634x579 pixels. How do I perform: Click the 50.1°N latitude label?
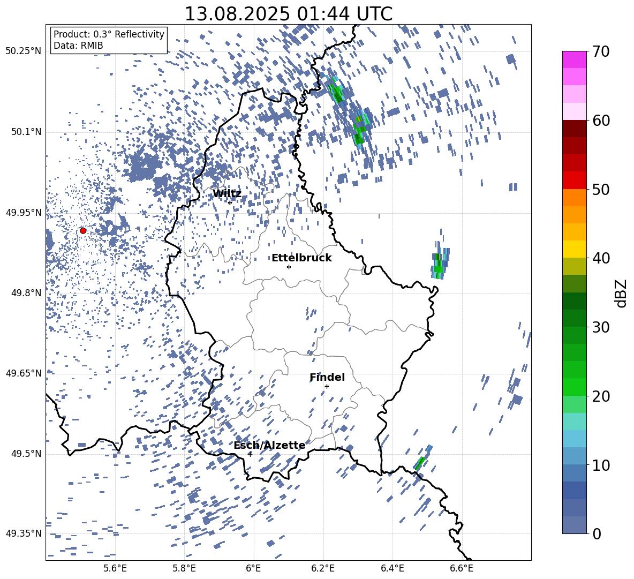click(26, 132)
